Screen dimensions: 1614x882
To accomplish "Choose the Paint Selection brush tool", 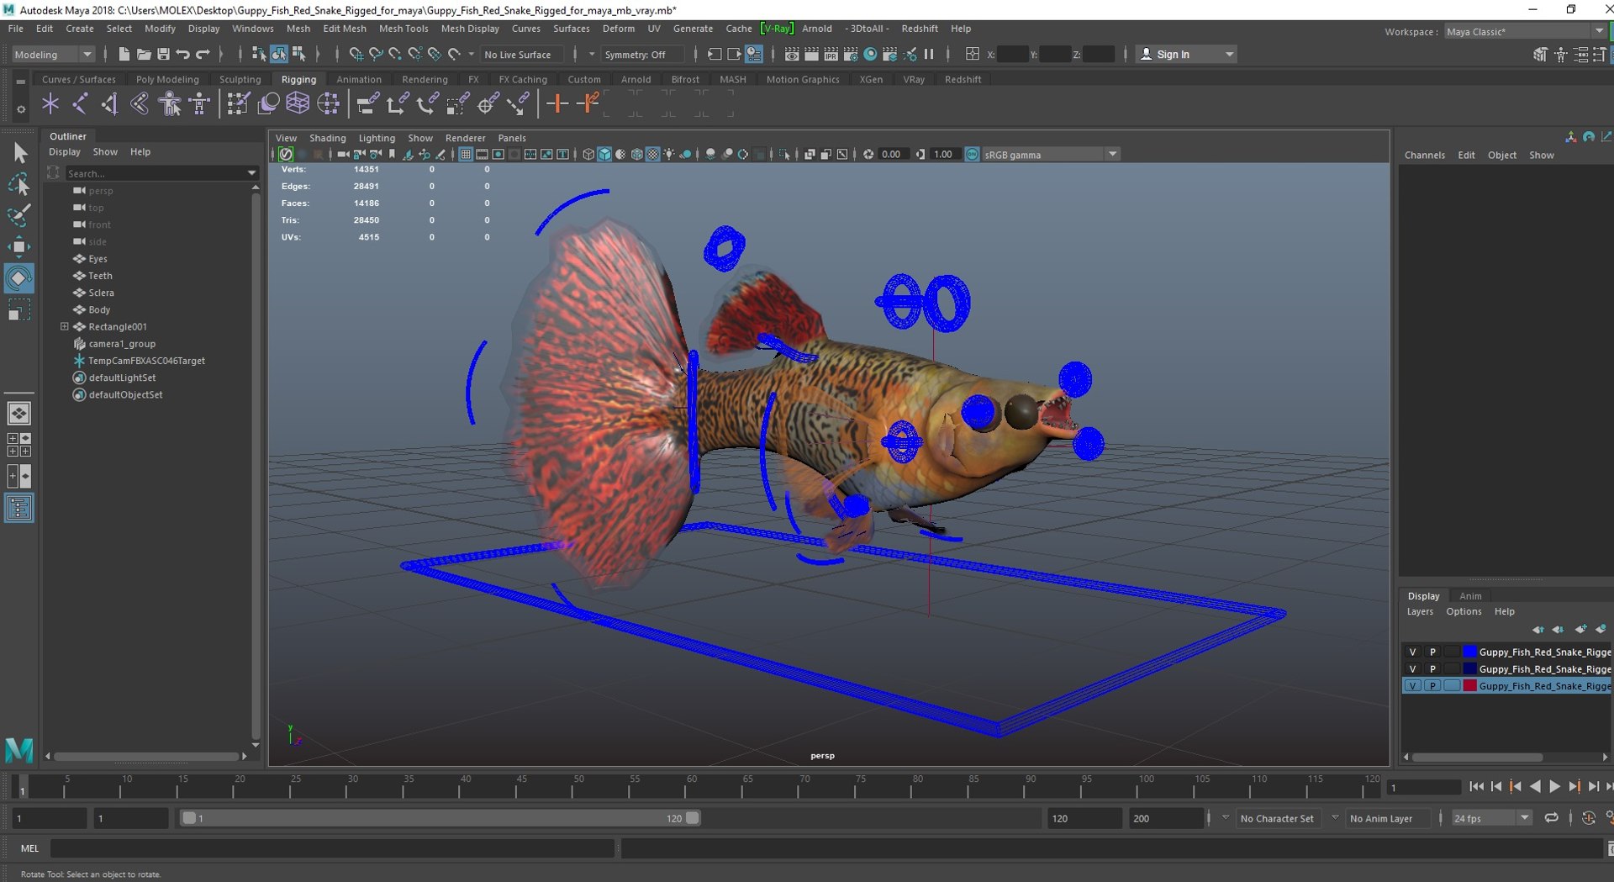I will point(18,215).
